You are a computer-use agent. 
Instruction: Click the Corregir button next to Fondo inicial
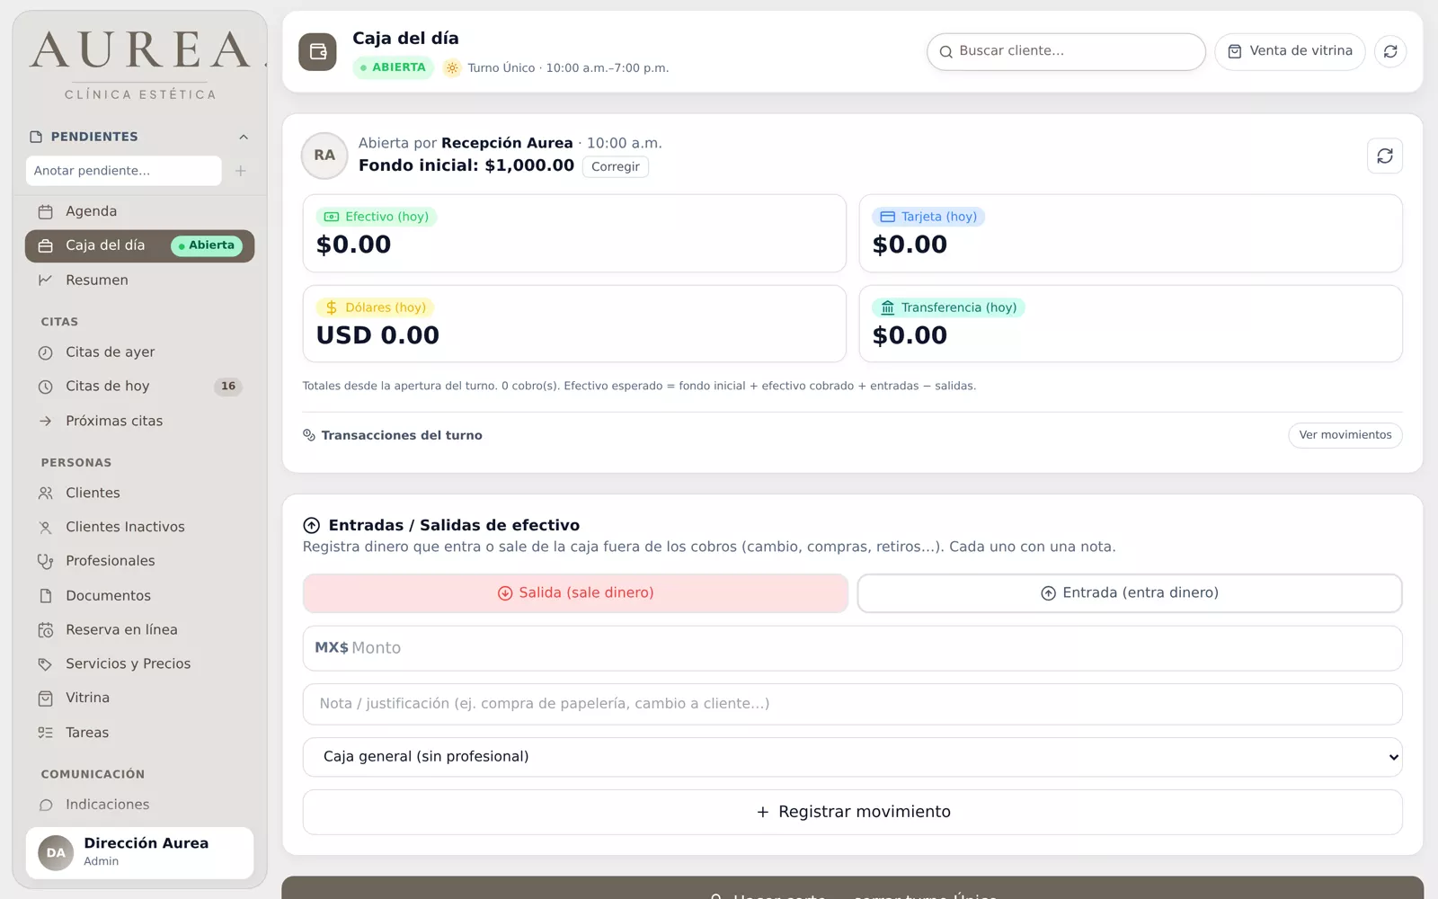click(616, 166)
